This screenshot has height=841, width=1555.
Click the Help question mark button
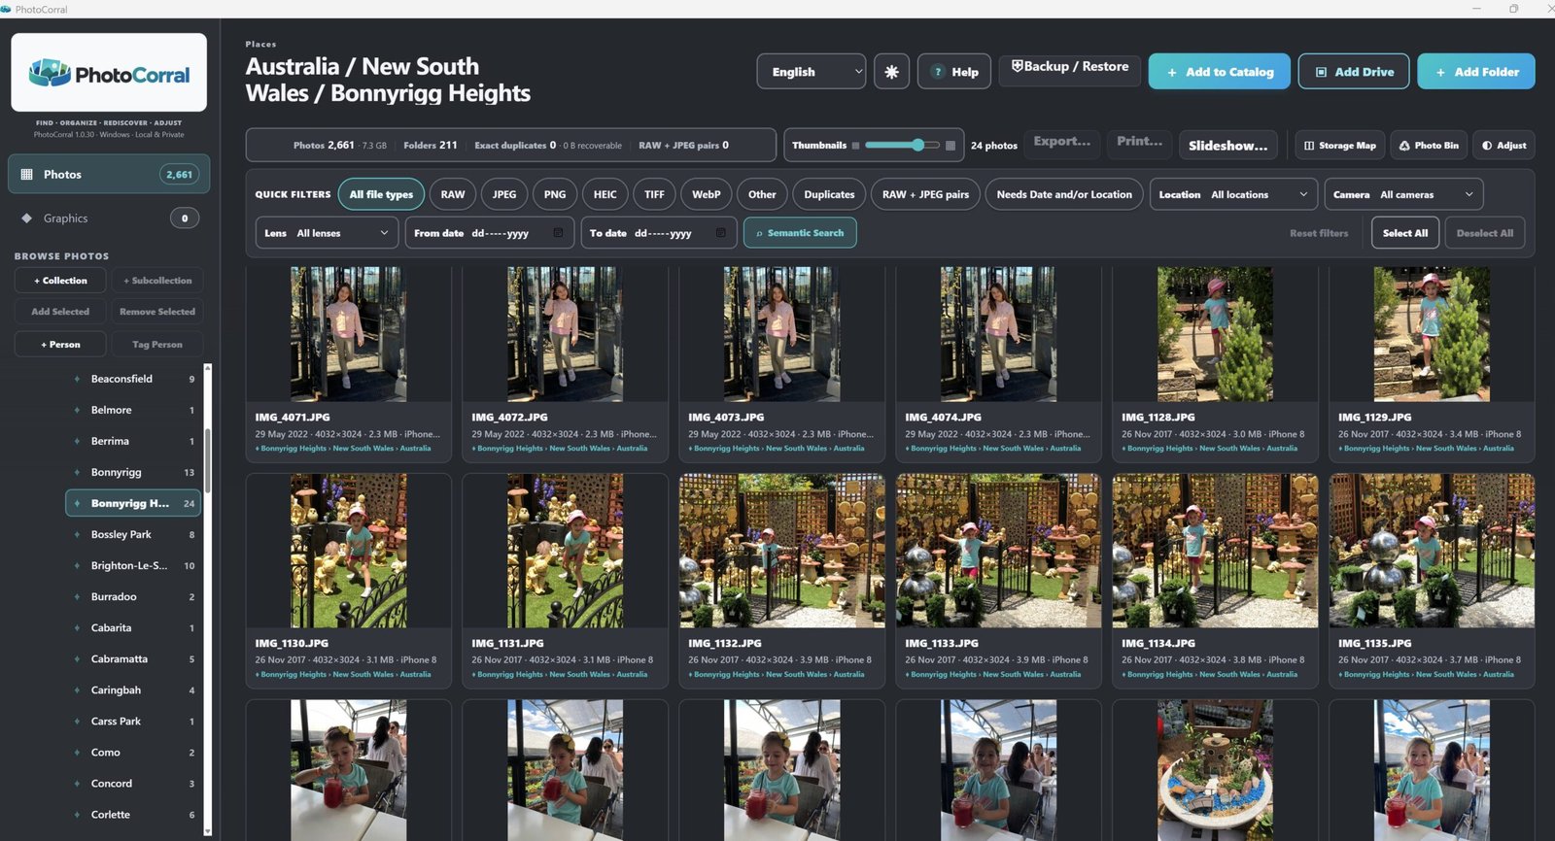tap(954, 72)
